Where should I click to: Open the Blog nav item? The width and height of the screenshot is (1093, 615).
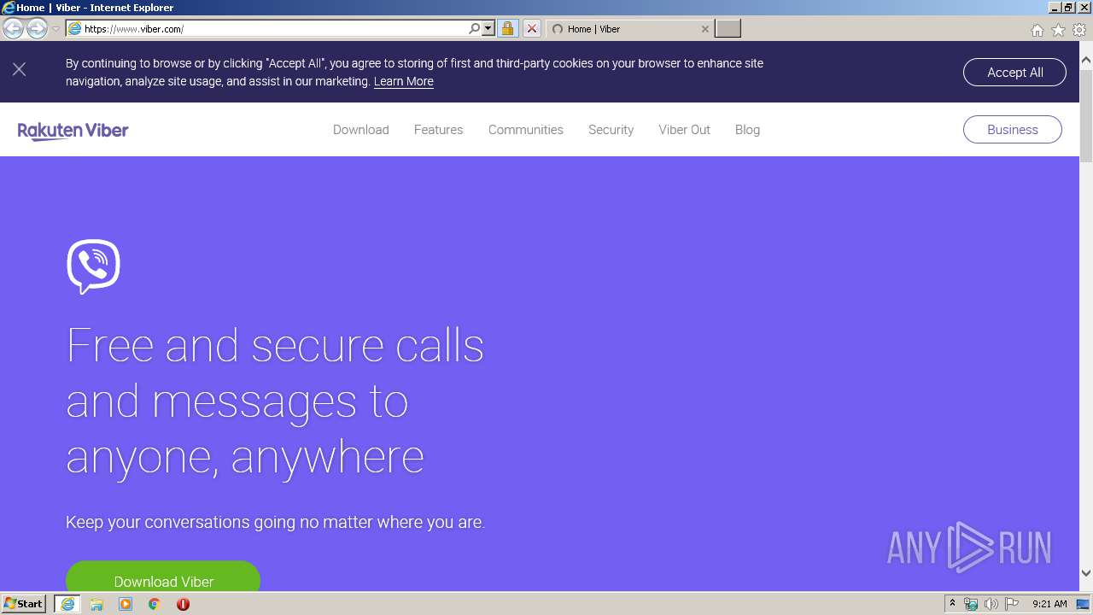click(747, 130)
